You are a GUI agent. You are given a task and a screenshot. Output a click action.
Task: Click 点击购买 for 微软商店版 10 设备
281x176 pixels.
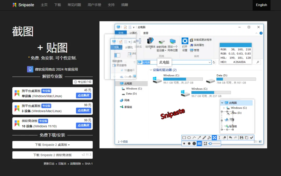coord(84,125)
